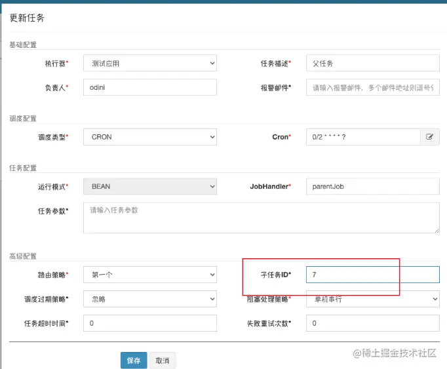The image size is (447, 369).
Task: Open the 运行模式 dropdown showing BEAN
Action: point(150,187)
